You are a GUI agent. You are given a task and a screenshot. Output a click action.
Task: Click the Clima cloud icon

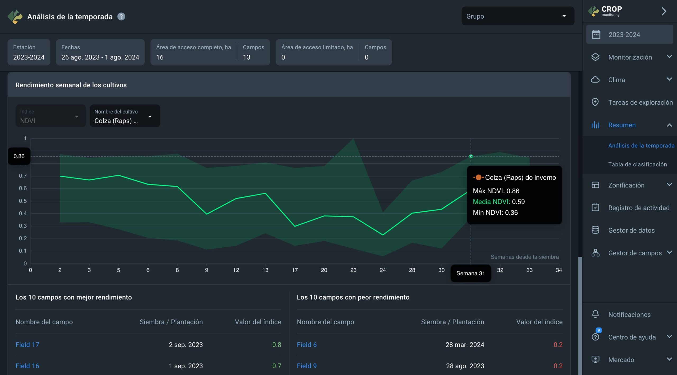595,80
